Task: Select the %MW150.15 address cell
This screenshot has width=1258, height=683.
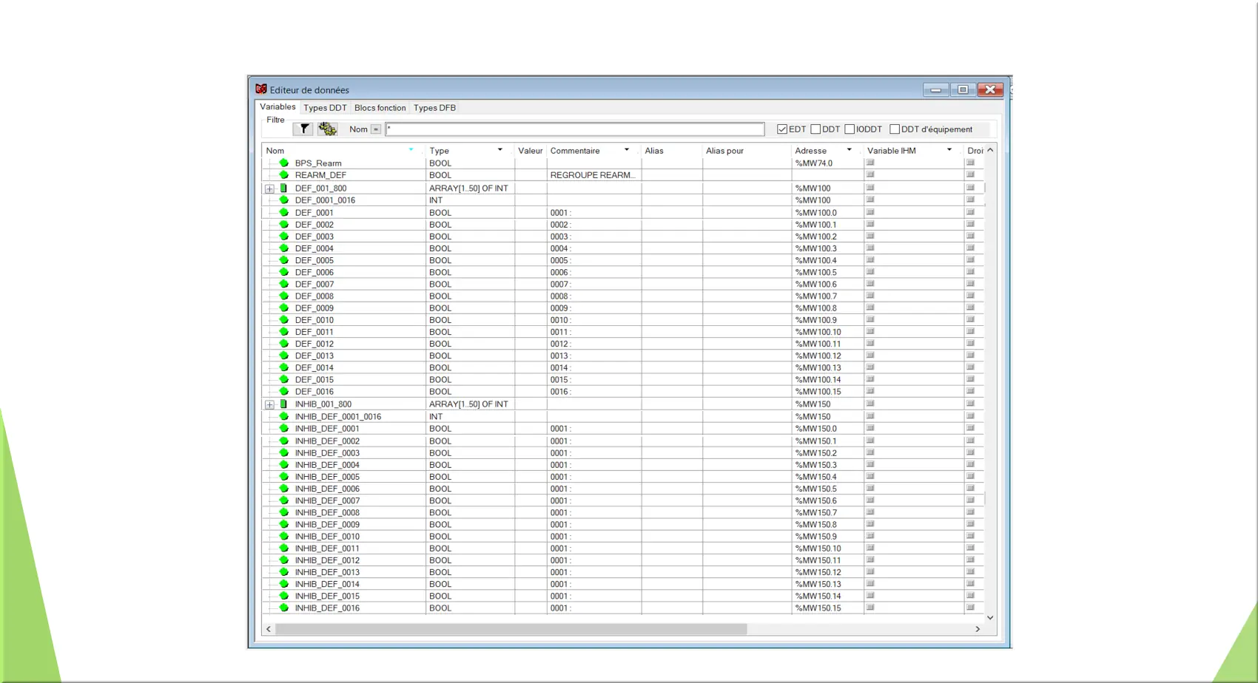Action: coord(827,608)
